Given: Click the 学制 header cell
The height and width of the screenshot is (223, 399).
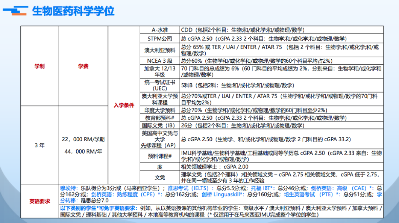Looking at the screenshot, I should tap(39, 66).
